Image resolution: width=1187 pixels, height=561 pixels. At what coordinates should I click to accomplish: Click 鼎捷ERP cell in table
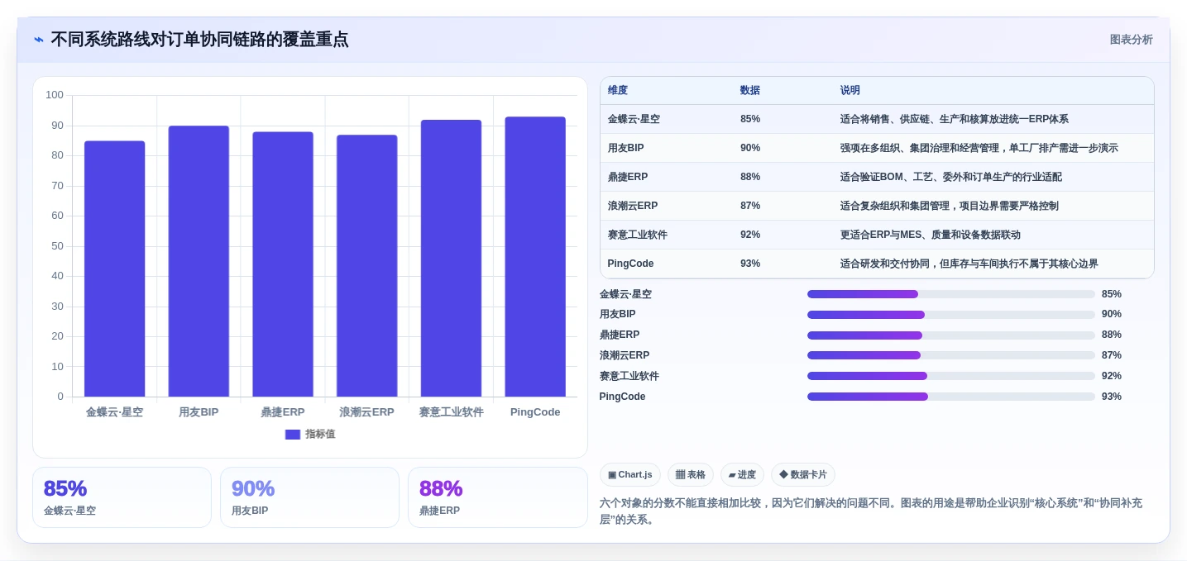[x=626, y=178]
